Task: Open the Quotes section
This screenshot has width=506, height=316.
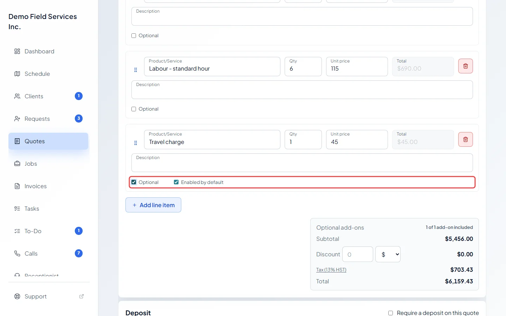Action: click(x=48, y=141)
